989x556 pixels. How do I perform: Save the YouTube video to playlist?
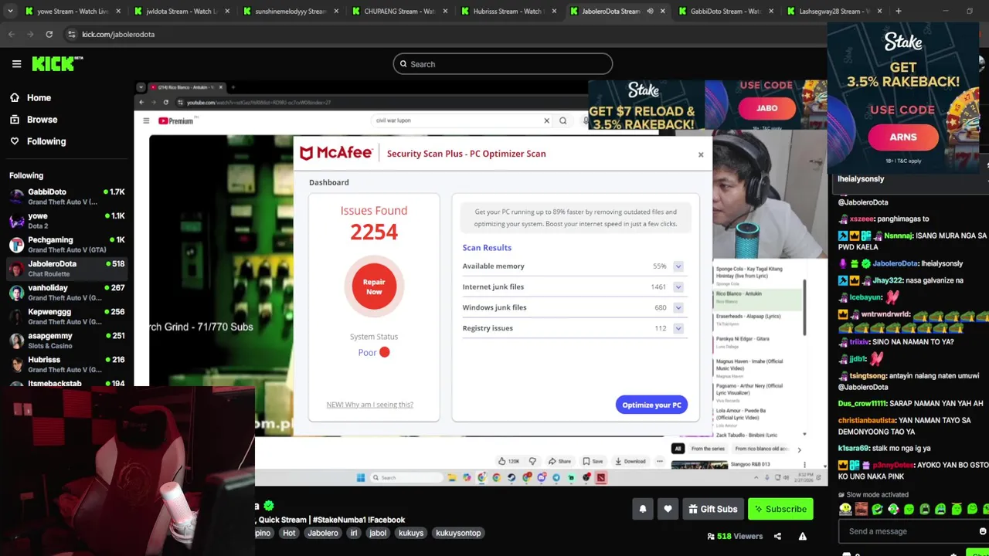pyautogui.click(x=593, y=461)
